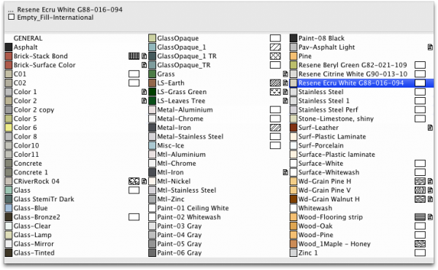Click the Mtl-Iron texture icon
This screenshot has height=270, width=438.
[285, 172]
